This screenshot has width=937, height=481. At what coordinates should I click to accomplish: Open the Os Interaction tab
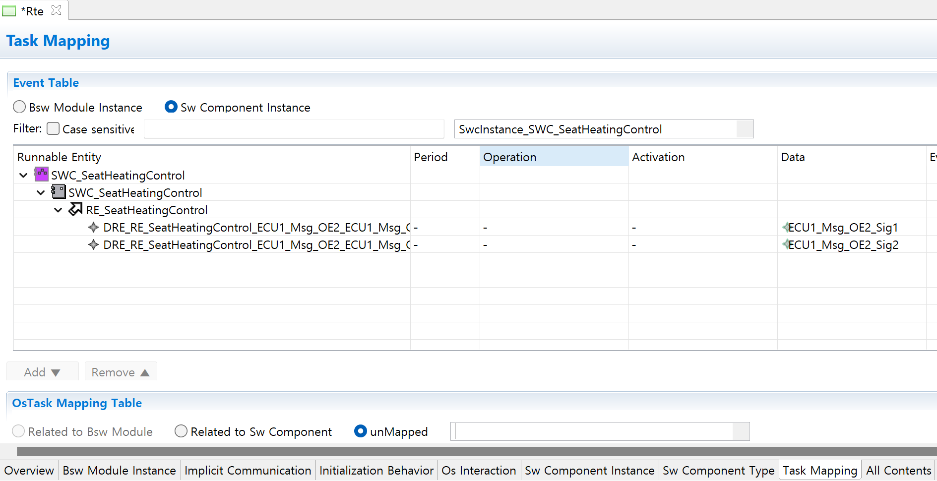[x=479, y=471]
